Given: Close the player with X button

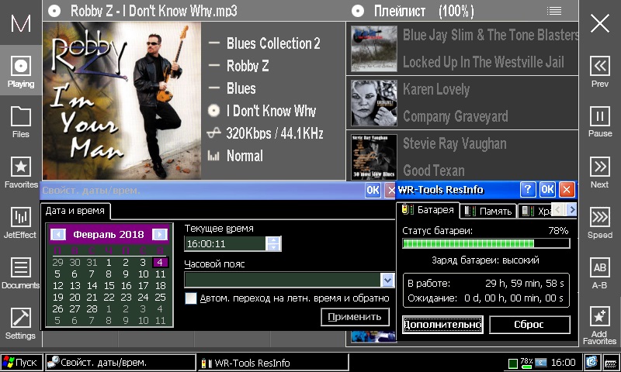Looking at the screenshot, I should [x=599, y=23].
